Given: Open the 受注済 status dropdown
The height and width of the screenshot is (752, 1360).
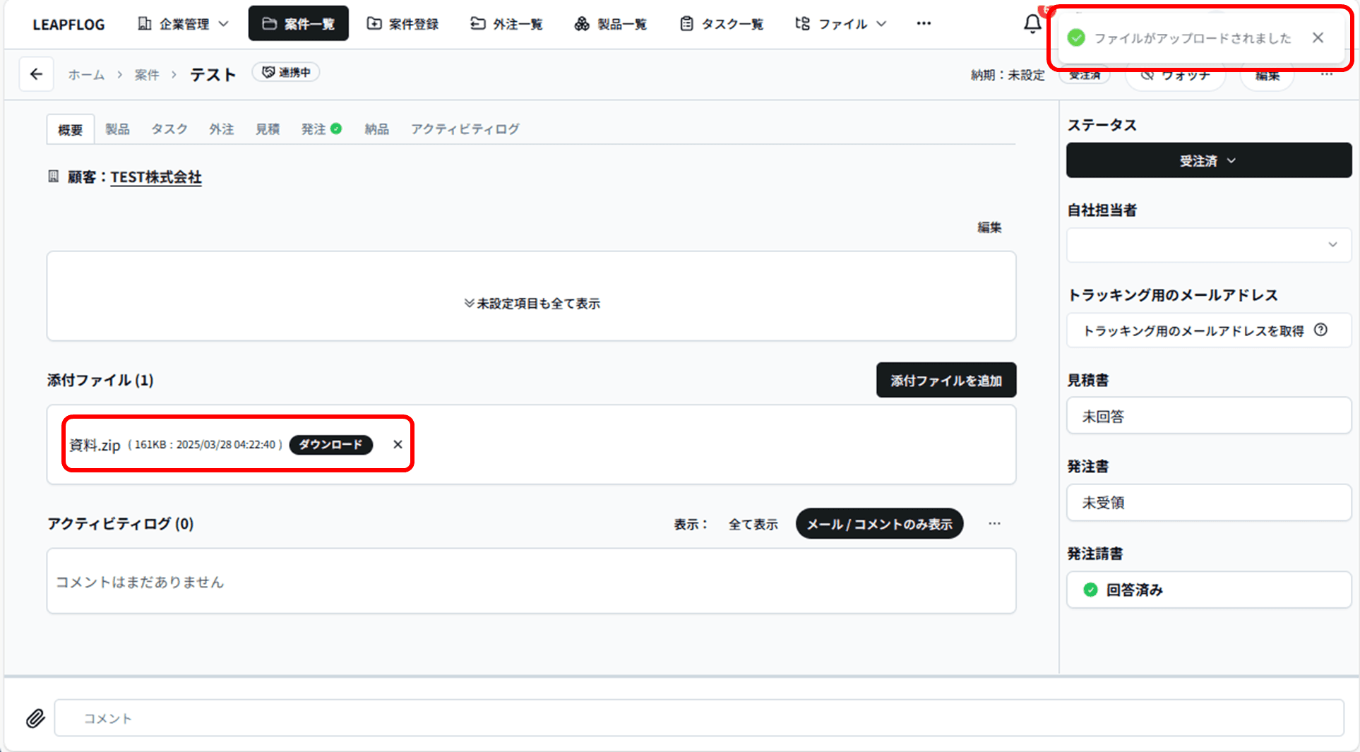Looking at the screenshot, I should click(1208, 161).
